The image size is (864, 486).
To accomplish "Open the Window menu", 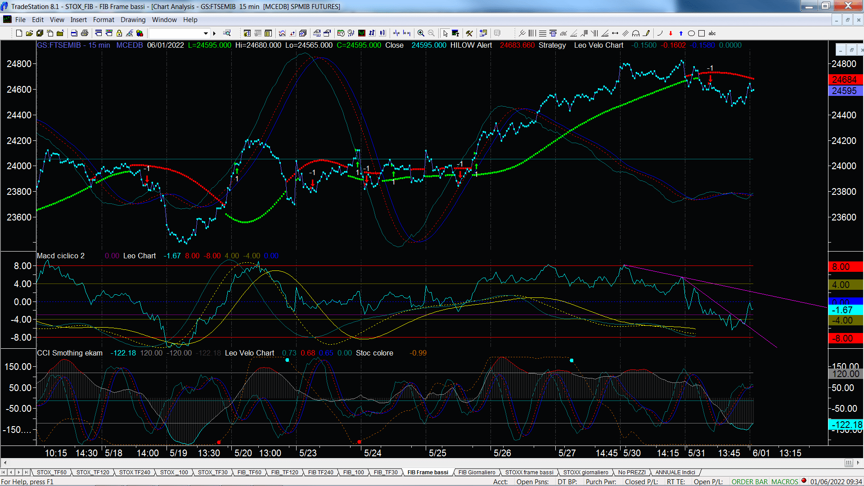I will [164, 20].
